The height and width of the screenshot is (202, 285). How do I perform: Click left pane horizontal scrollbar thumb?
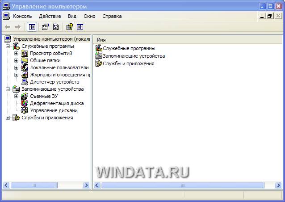[34, 185]
